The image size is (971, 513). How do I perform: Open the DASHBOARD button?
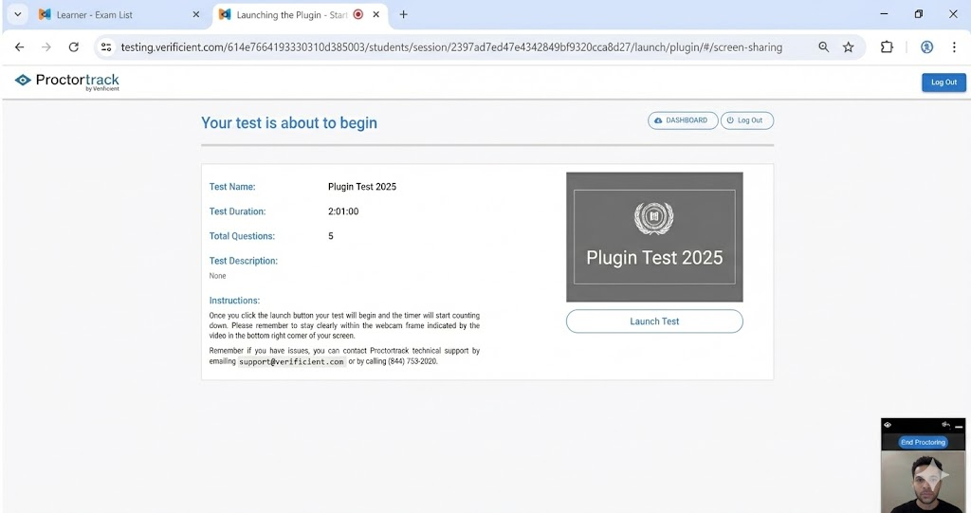coord(683,120)
